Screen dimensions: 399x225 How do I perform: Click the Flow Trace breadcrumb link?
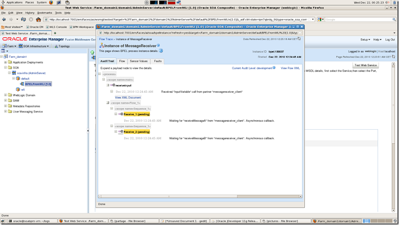(106, 39)
